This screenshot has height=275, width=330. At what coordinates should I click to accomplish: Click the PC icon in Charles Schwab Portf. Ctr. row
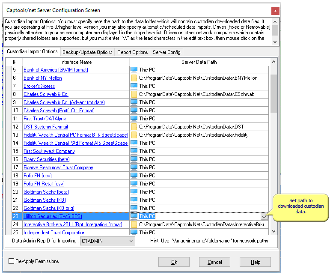coord(134,111)
